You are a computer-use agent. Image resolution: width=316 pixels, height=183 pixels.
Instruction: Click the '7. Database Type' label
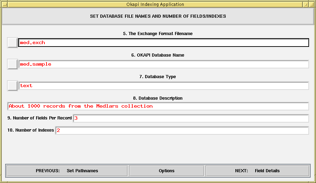tap(158, 77)
